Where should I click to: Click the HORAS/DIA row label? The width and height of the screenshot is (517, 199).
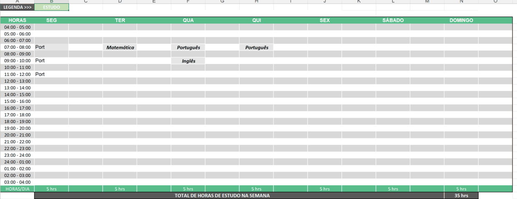(18, 189)
